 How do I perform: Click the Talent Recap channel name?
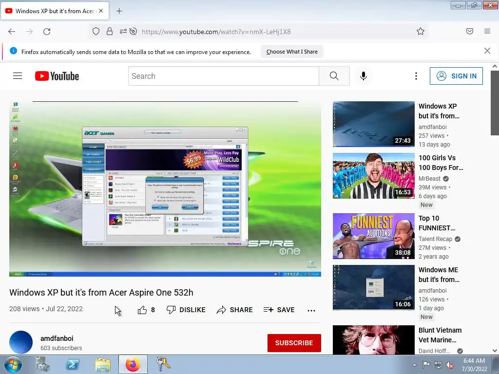[x=435, y=239]
